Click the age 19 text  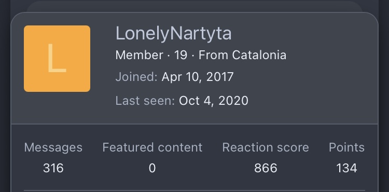pos(180,55)
